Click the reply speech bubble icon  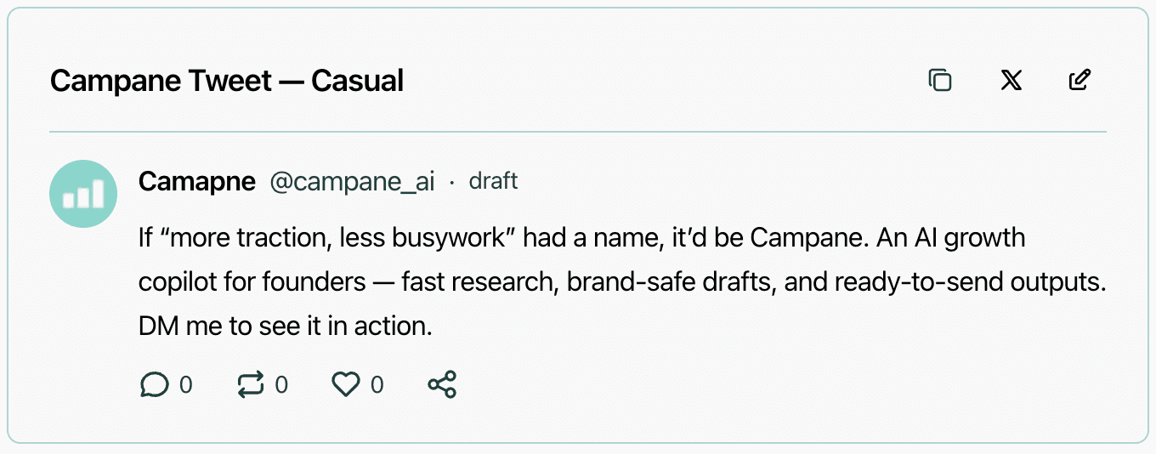click(154, 385)
